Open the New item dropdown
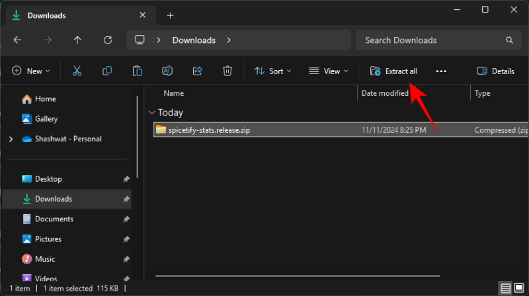Image resolution: width=529 pixels, height=296 pixels. point(31,71)
